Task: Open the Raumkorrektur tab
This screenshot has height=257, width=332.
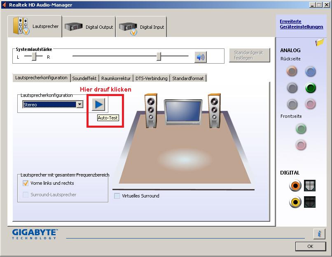Action: click(x=116, y=78)
